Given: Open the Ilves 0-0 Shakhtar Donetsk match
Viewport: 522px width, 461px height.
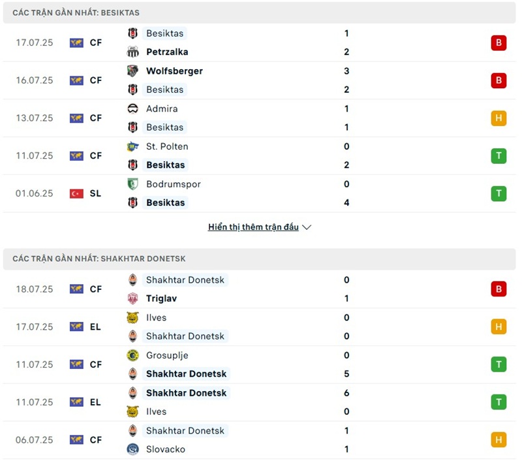Looking at the screenshot, I should coord(261,327).
